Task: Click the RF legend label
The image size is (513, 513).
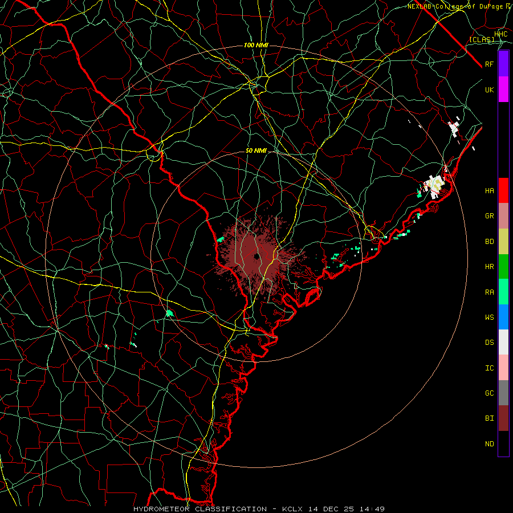Action: tap(489, 64)
